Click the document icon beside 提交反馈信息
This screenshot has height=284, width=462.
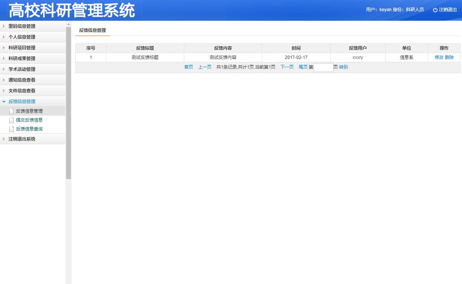[12, 120]
